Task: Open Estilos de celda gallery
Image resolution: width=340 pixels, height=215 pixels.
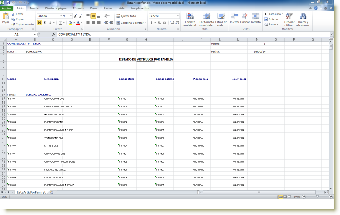Action: pyautogui.click(x=221, y=19)
